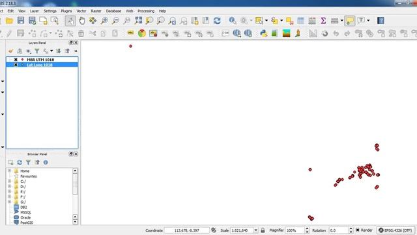Undock the Browser Panel
The width and height of the screenshot is (417, 235).
(71, 154)
